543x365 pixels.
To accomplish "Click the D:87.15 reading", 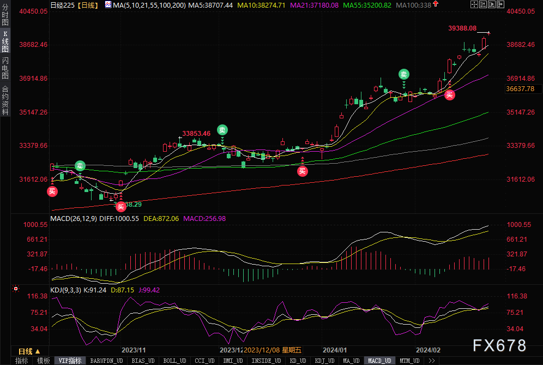I will click(122, 290).
